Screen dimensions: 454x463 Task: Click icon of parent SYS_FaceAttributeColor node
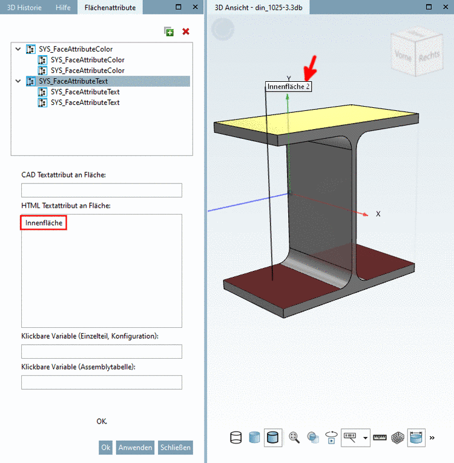tap(31, 49)
